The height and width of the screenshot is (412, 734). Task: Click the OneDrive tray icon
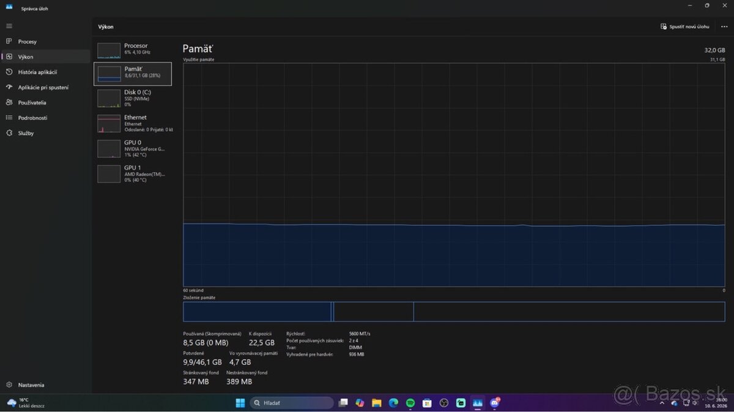pos(673,403)
